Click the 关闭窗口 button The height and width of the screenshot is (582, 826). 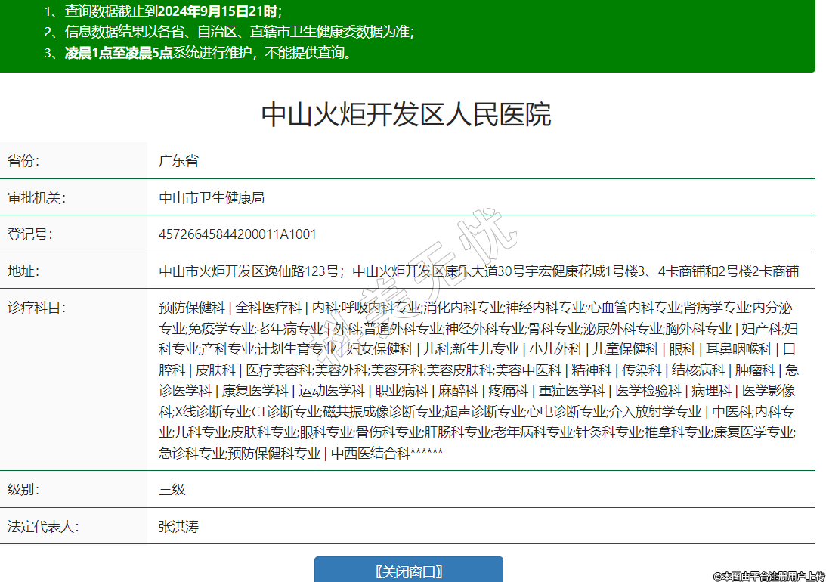pyautogui.click(x=408, y=571)
